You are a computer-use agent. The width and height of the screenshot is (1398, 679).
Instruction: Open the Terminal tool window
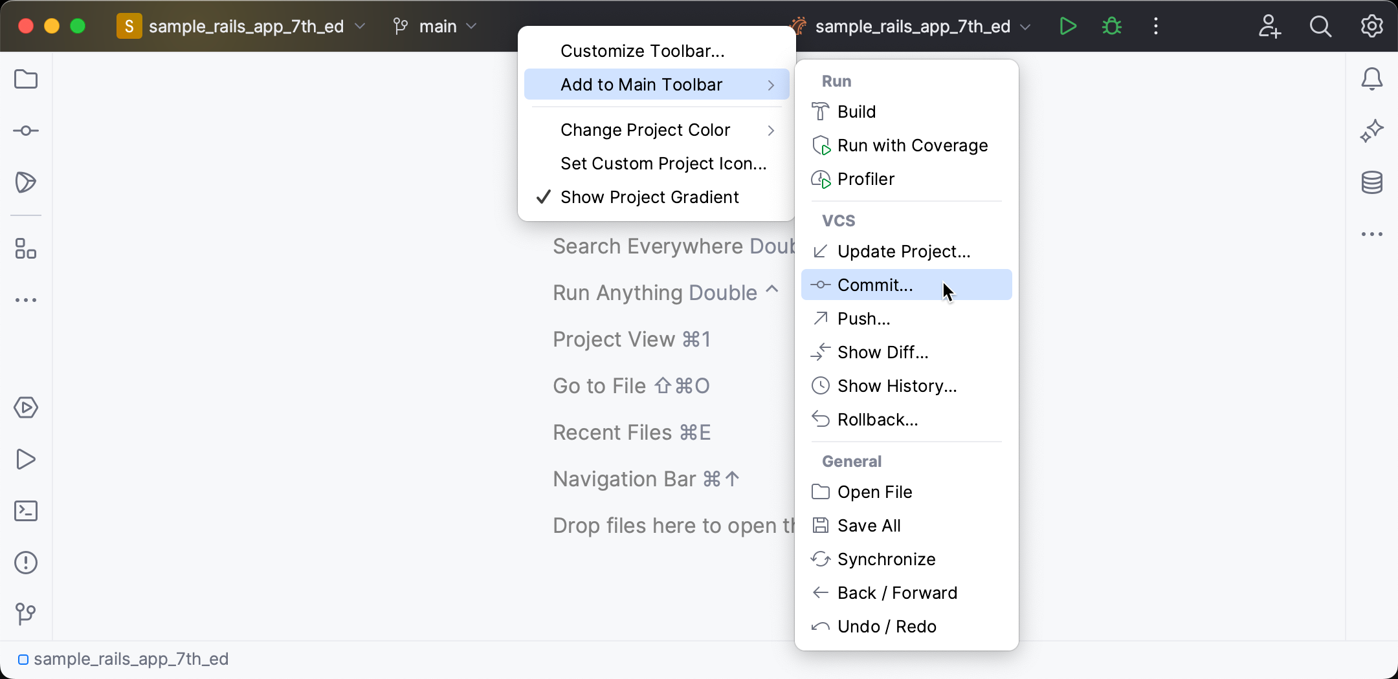click(26, 510)
